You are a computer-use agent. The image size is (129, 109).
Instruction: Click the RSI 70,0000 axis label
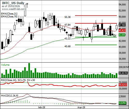[x=123, y=82]
